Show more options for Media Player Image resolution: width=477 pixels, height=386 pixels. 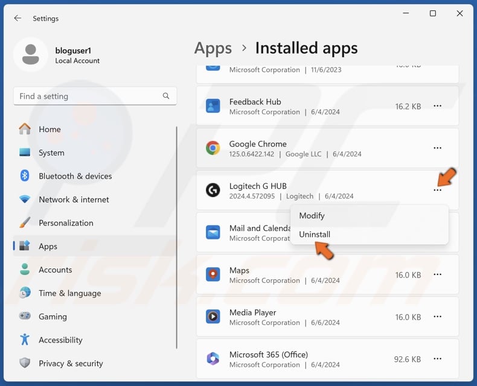coord(437,317)
